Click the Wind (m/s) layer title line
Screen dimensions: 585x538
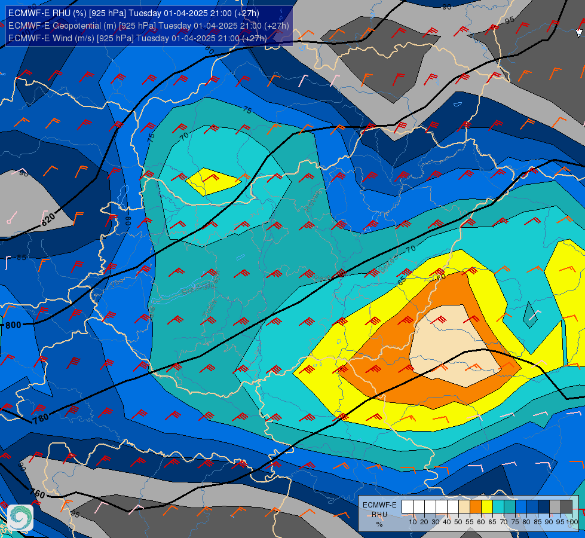137,38
